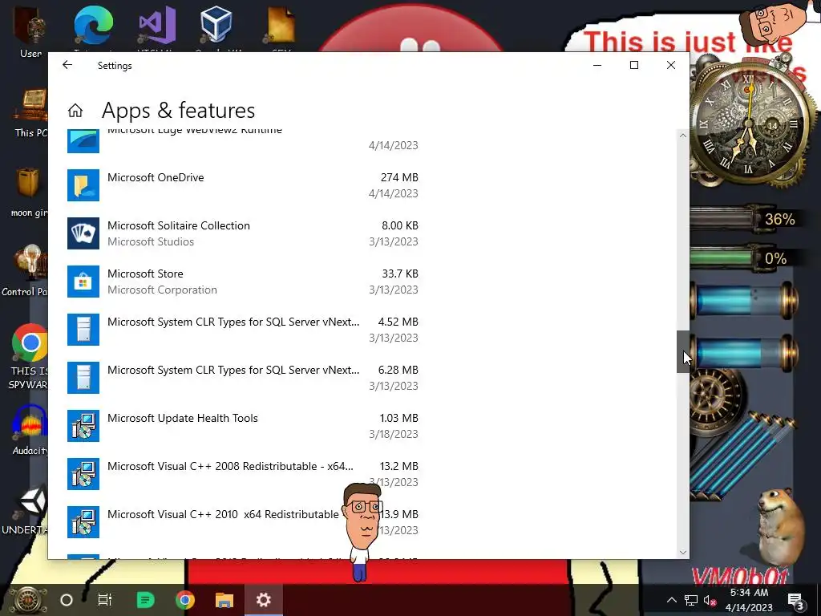Click the Microsoft Store shopping bag icon
The image size is (821, 616).
click(x=83, y=282)
